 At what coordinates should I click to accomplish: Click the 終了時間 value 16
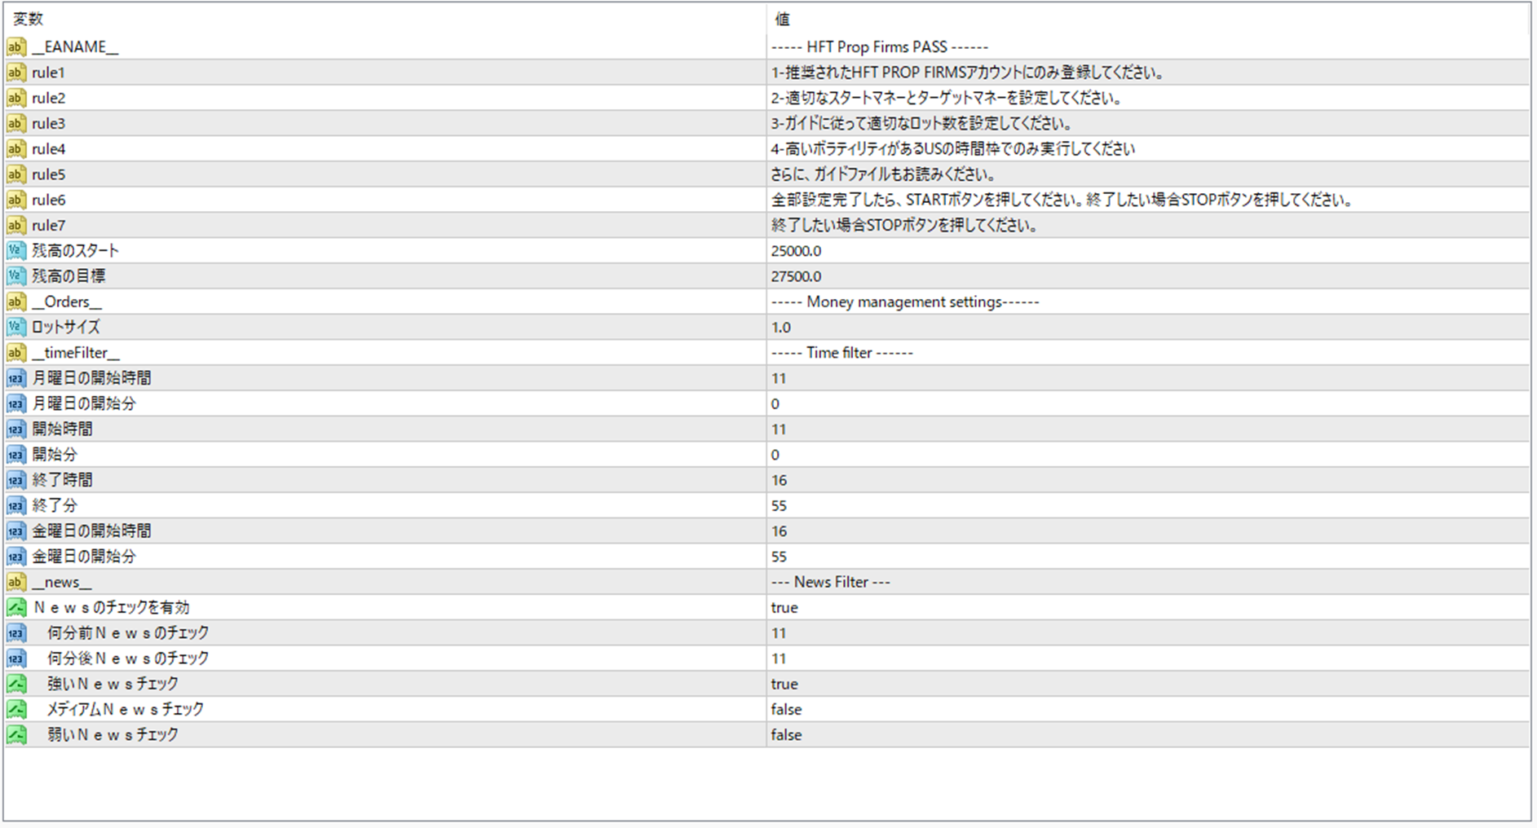779,480
